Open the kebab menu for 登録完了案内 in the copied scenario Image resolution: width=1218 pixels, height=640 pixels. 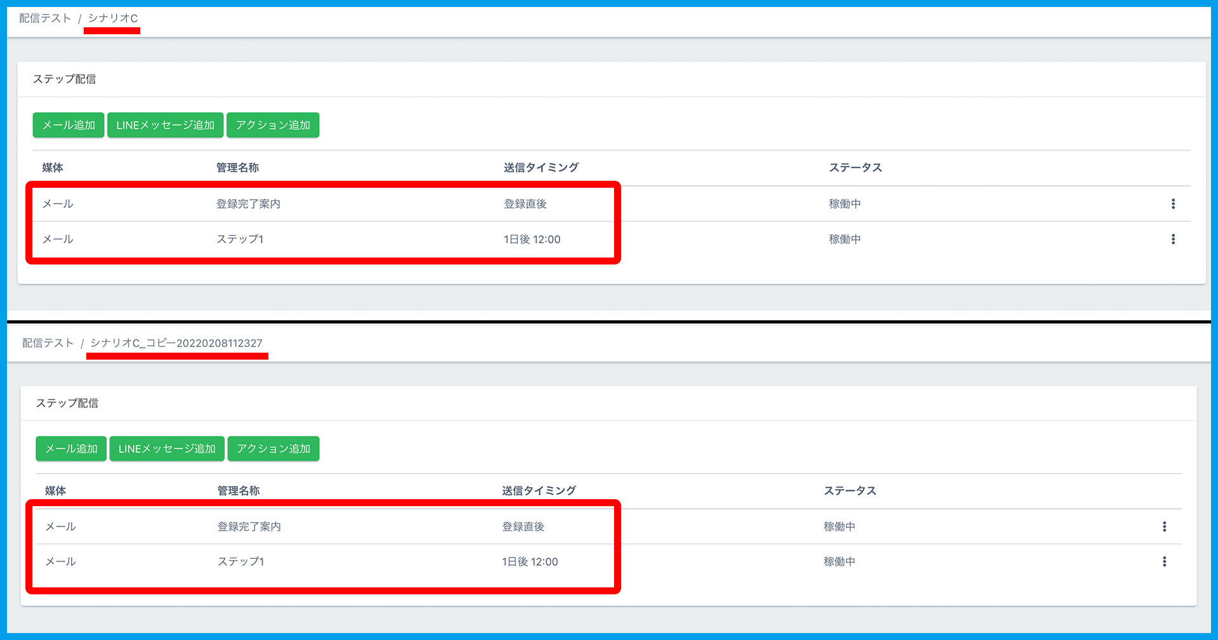[1164, 526]
